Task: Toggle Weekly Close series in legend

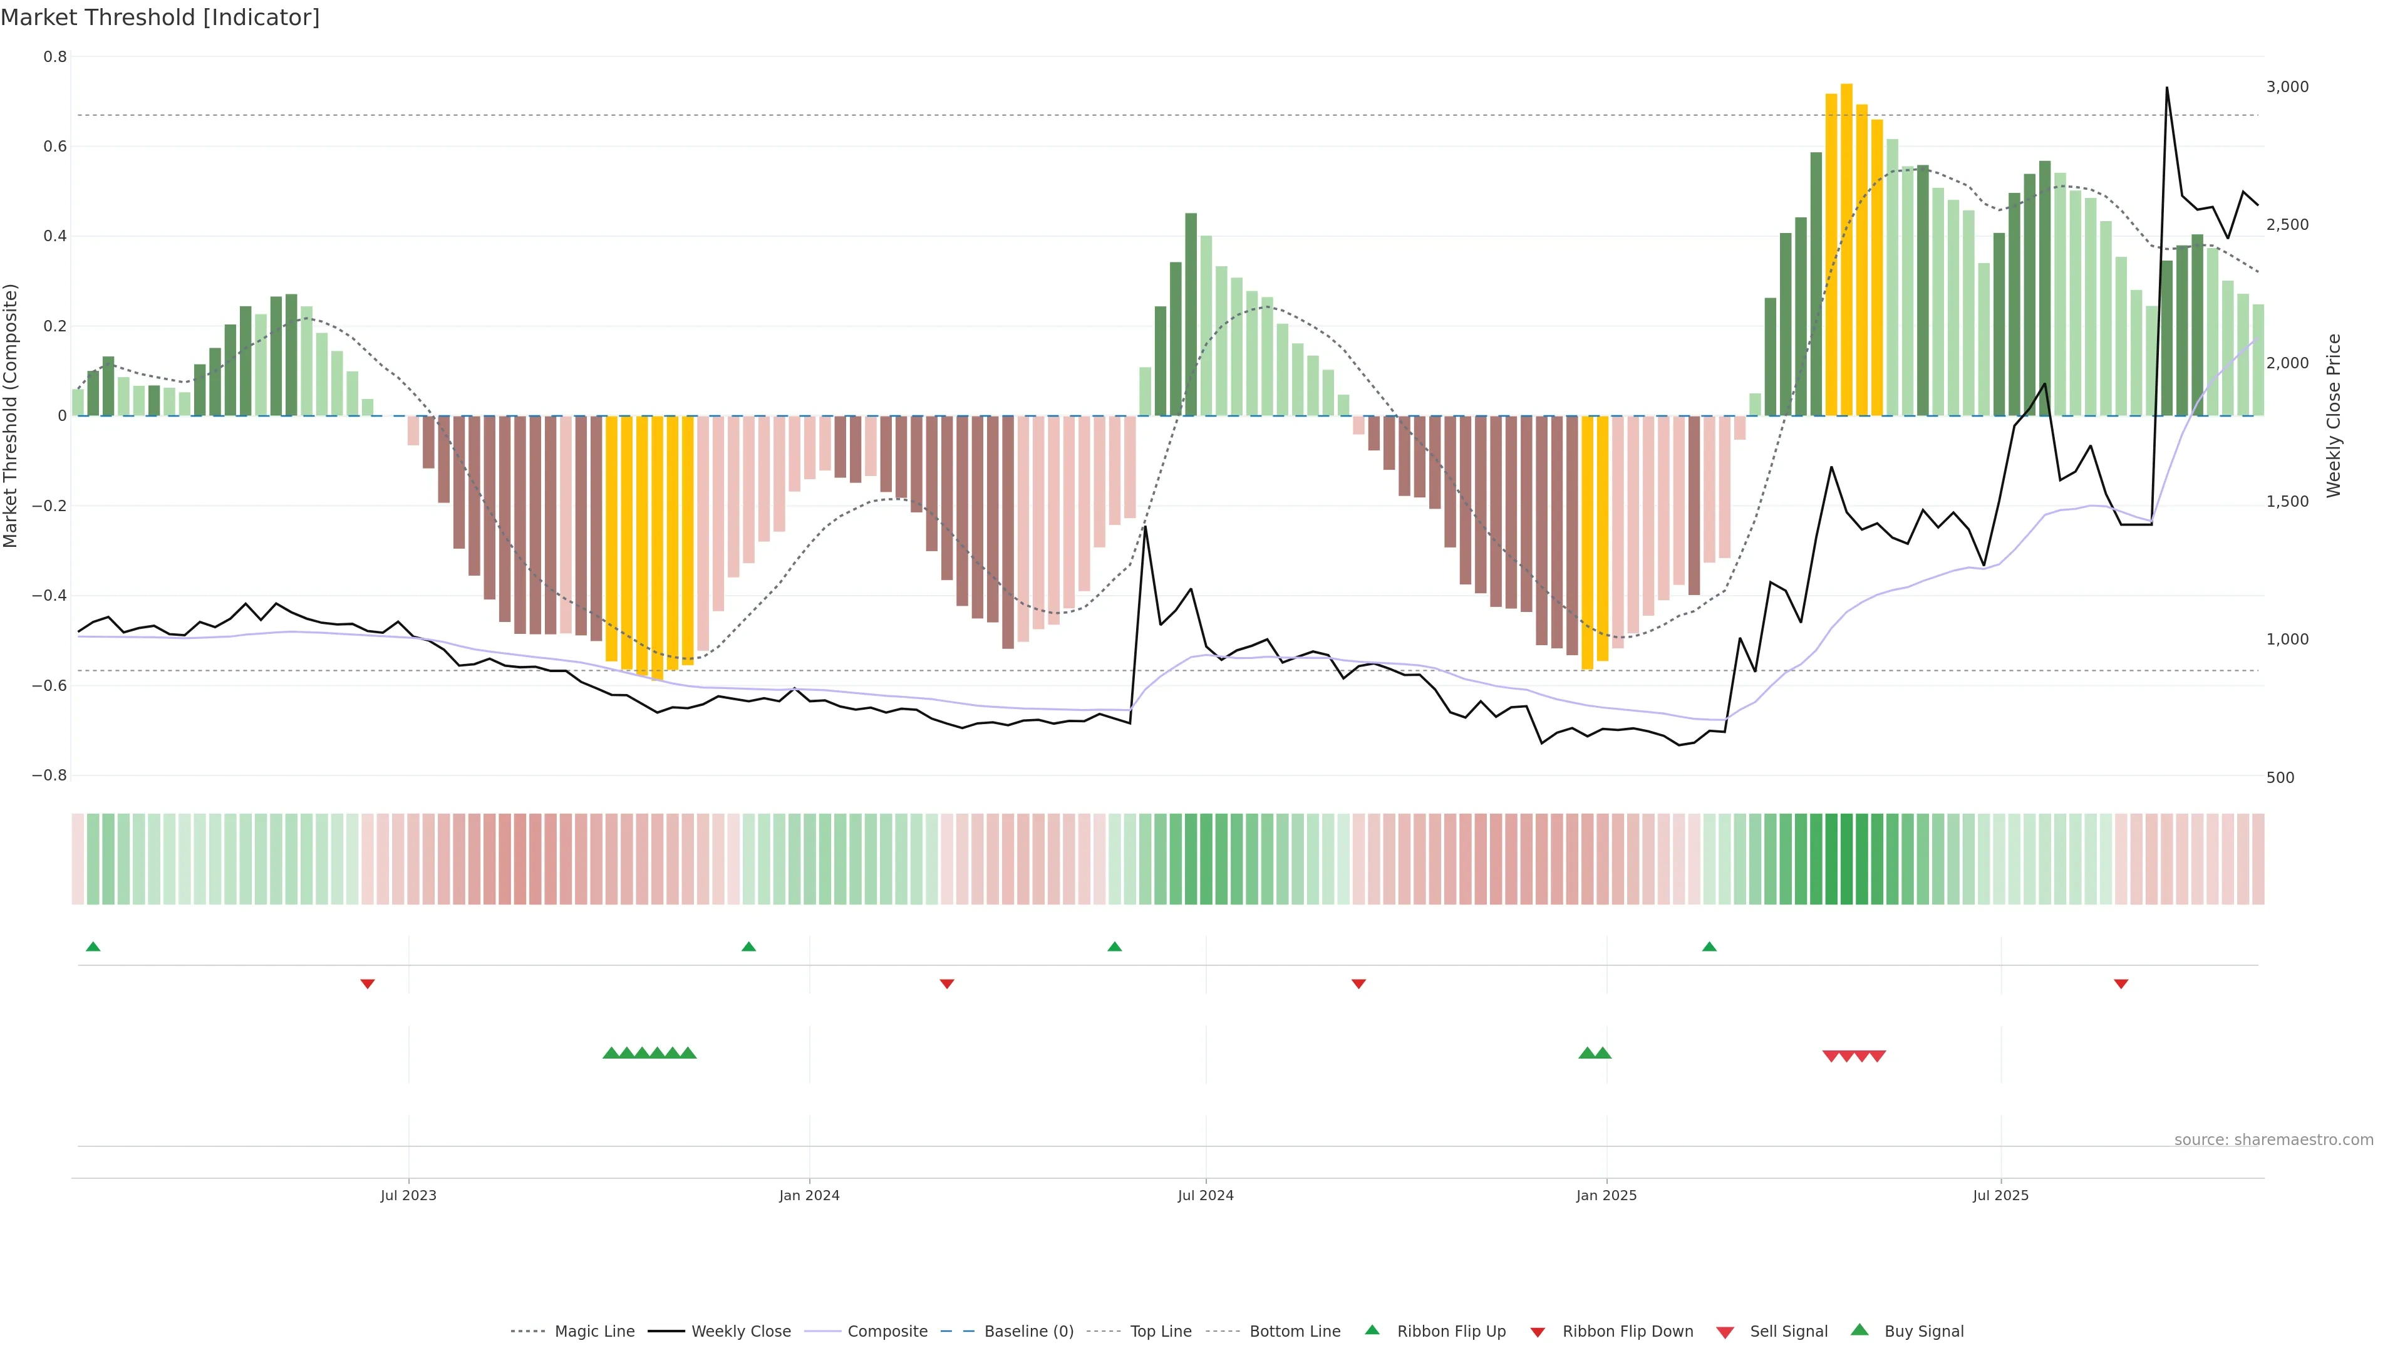Action: pos(740,1332)
